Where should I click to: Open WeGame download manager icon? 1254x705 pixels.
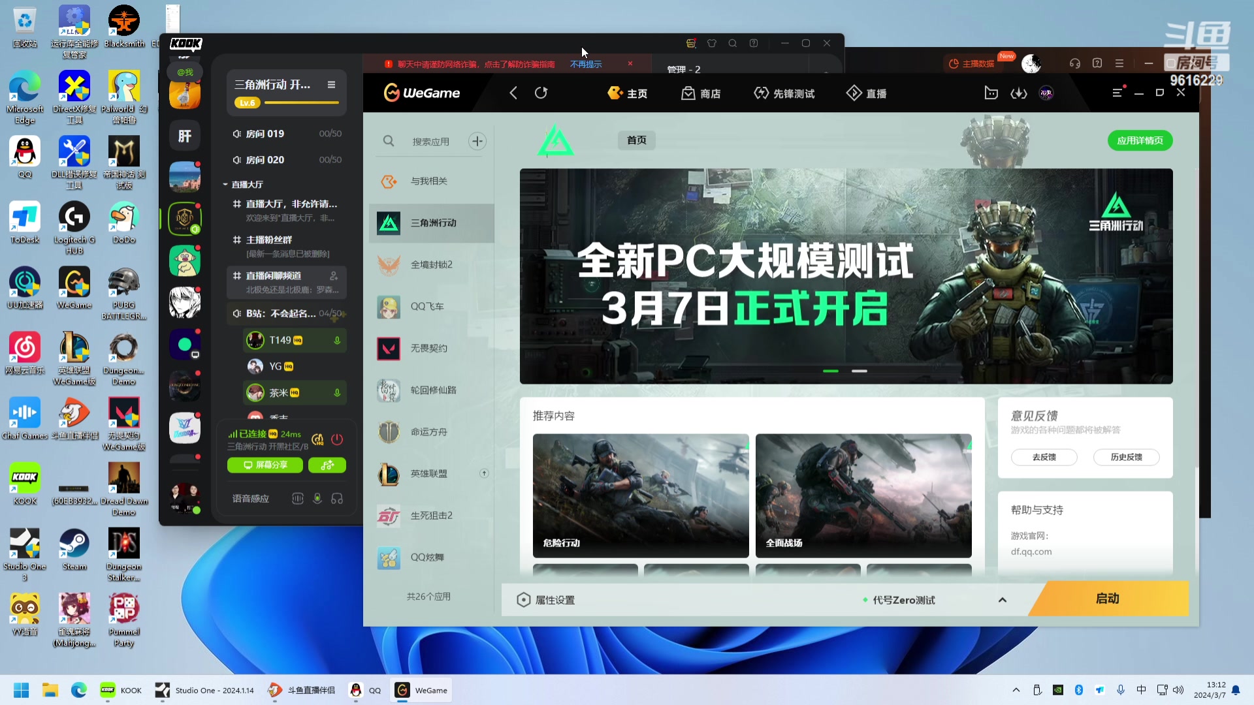(x=1019, y=93)
